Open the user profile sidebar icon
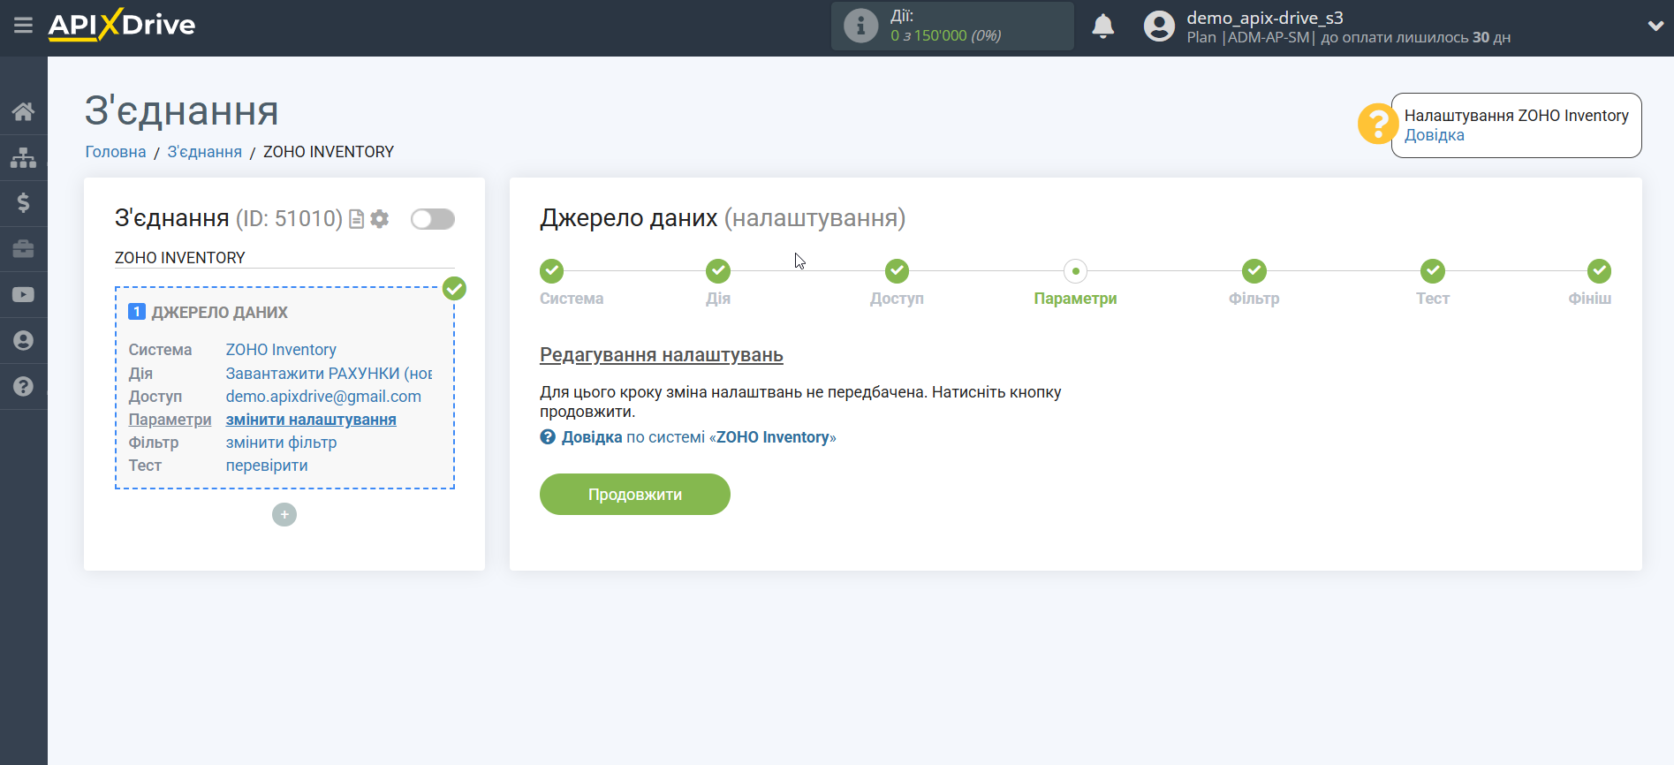Viewport: 1674px width, 765px height. pos(24,341)
